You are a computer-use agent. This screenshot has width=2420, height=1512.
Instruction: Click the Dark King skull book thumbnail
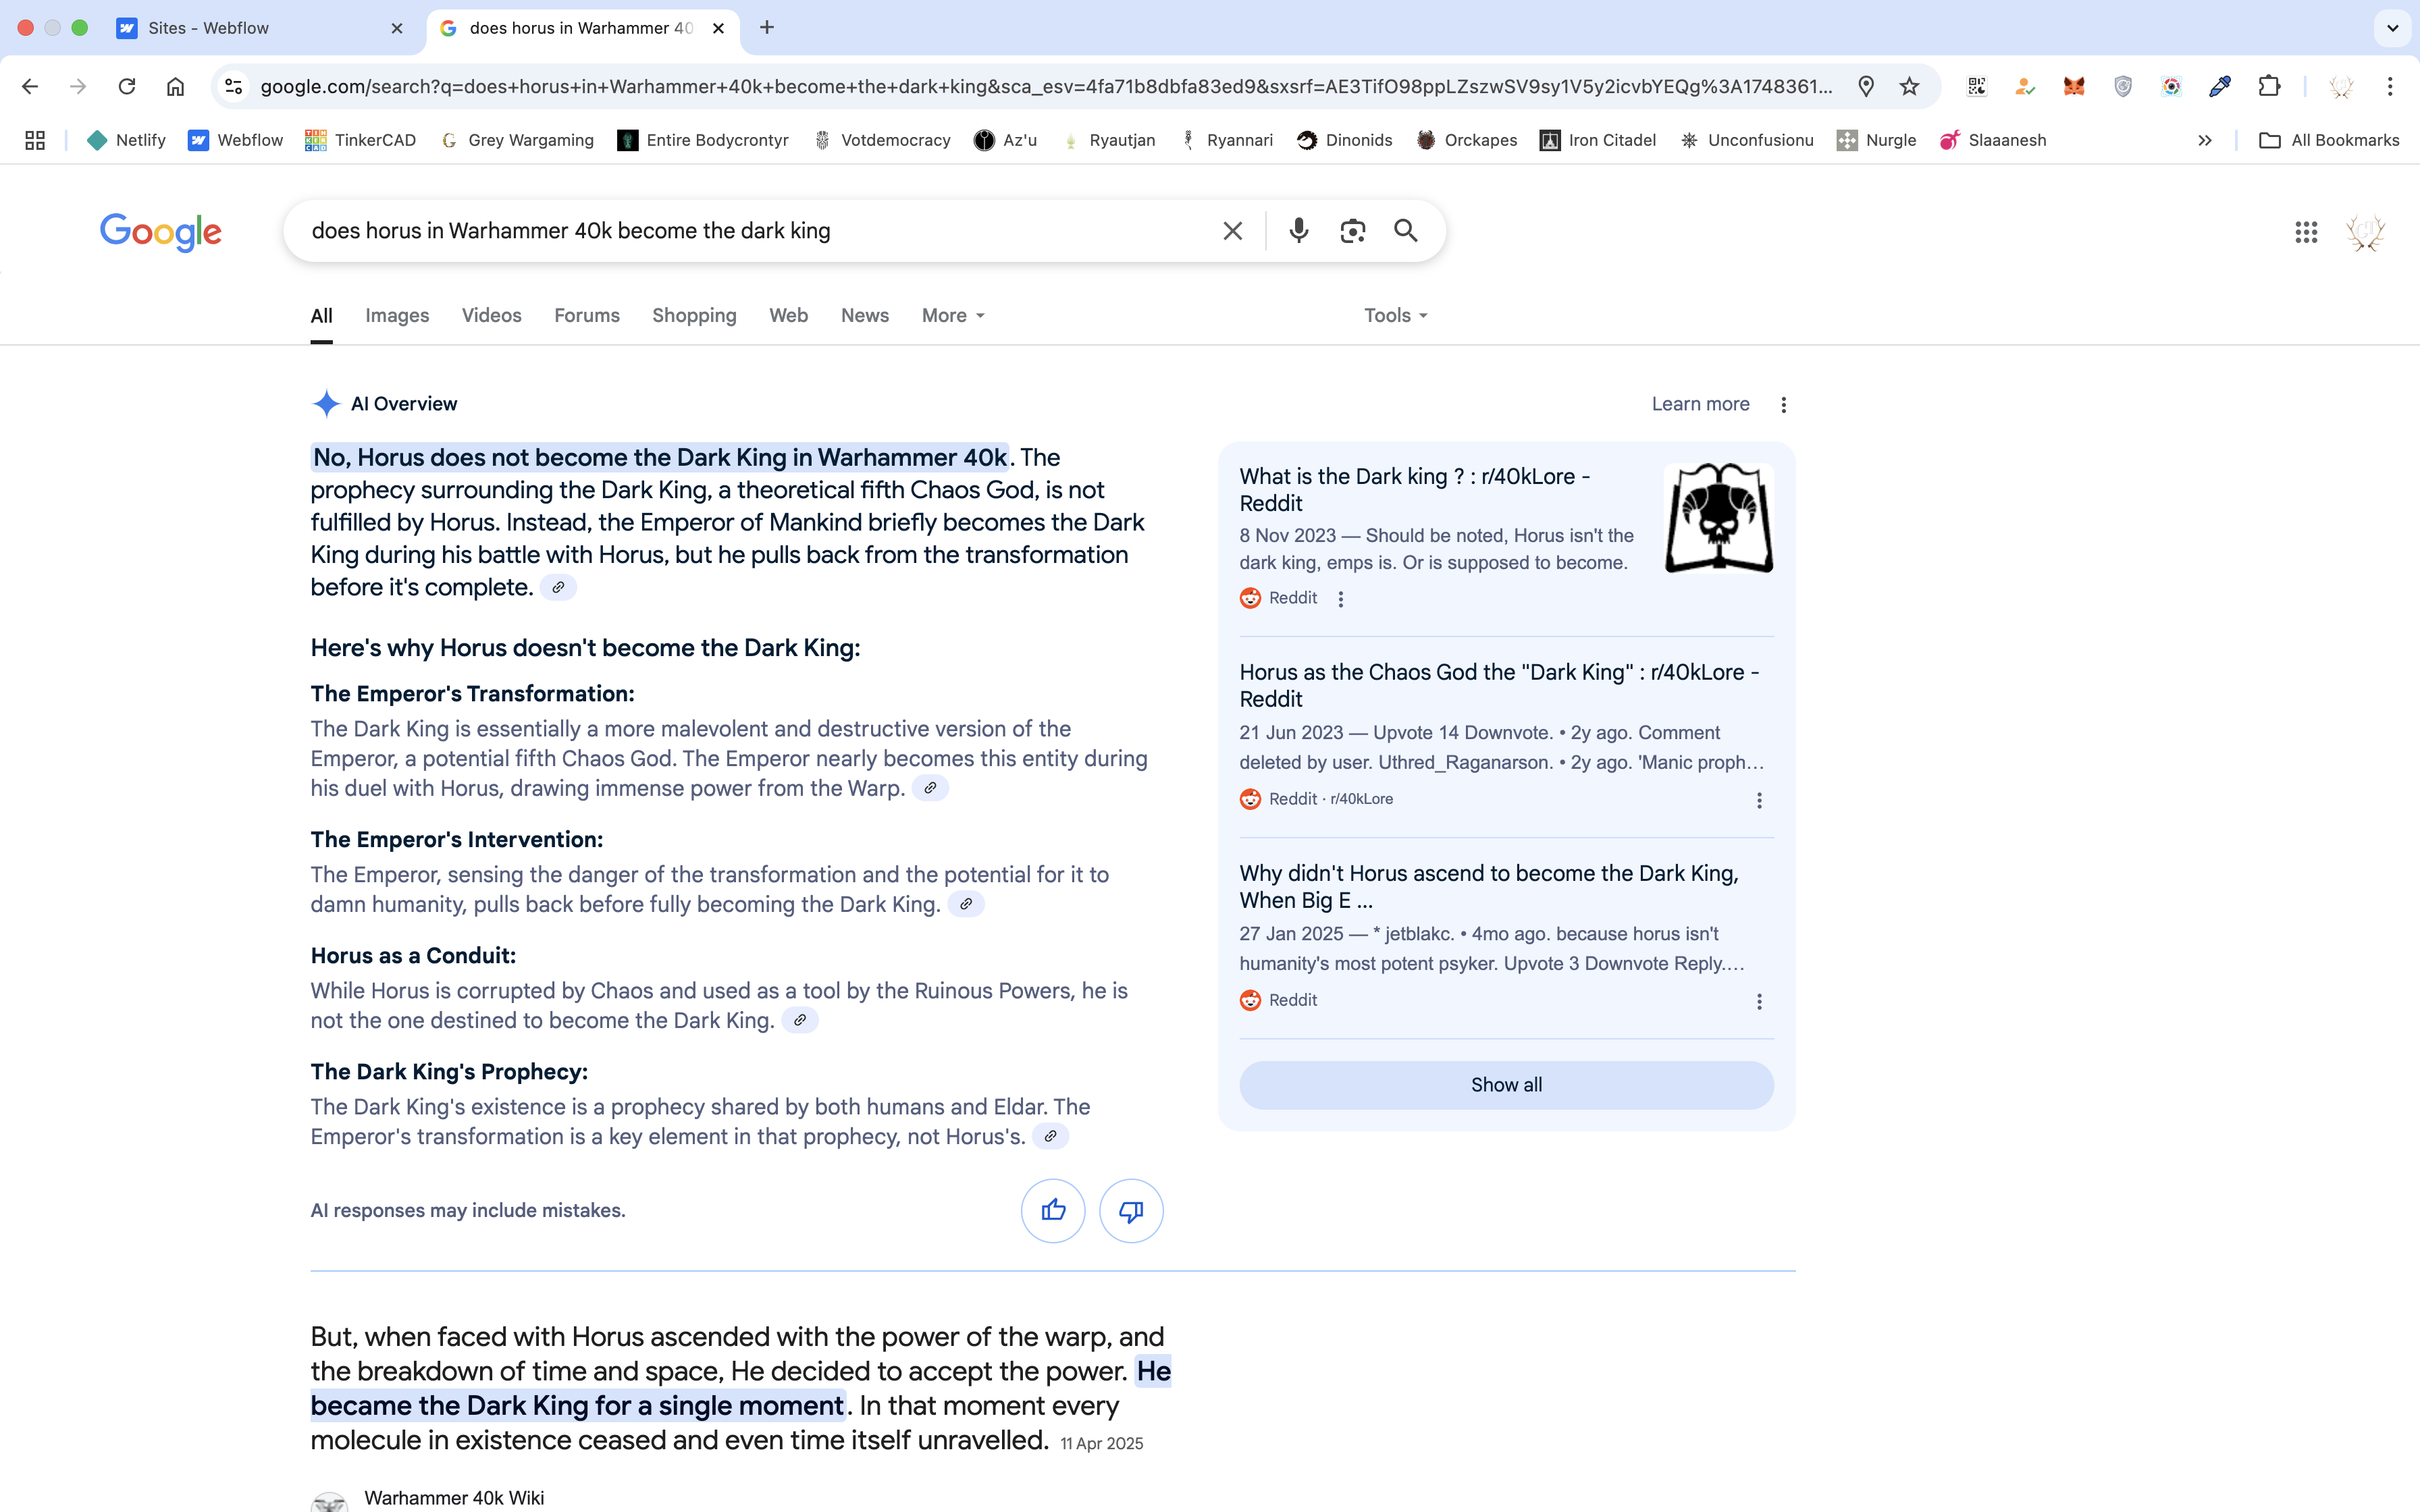coord(1718,518)
